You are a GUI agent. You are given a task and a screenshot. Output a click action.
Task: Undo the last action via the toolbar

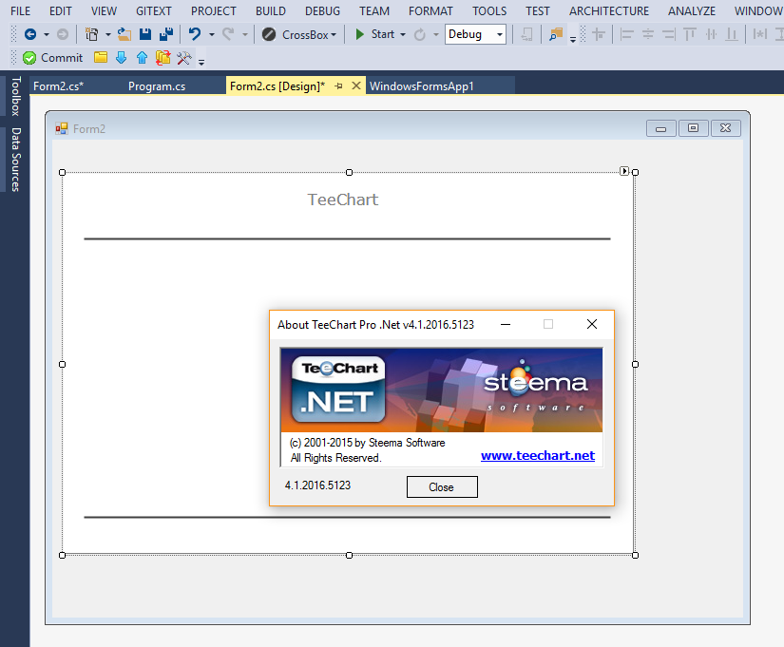[195, 34]
